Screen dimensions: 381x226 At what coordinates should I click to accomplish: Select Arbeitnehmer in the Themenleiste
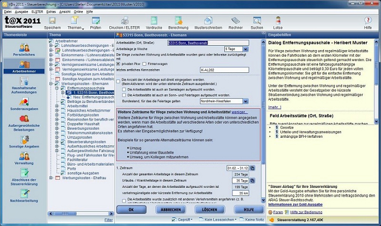click(x=24, y=66)
